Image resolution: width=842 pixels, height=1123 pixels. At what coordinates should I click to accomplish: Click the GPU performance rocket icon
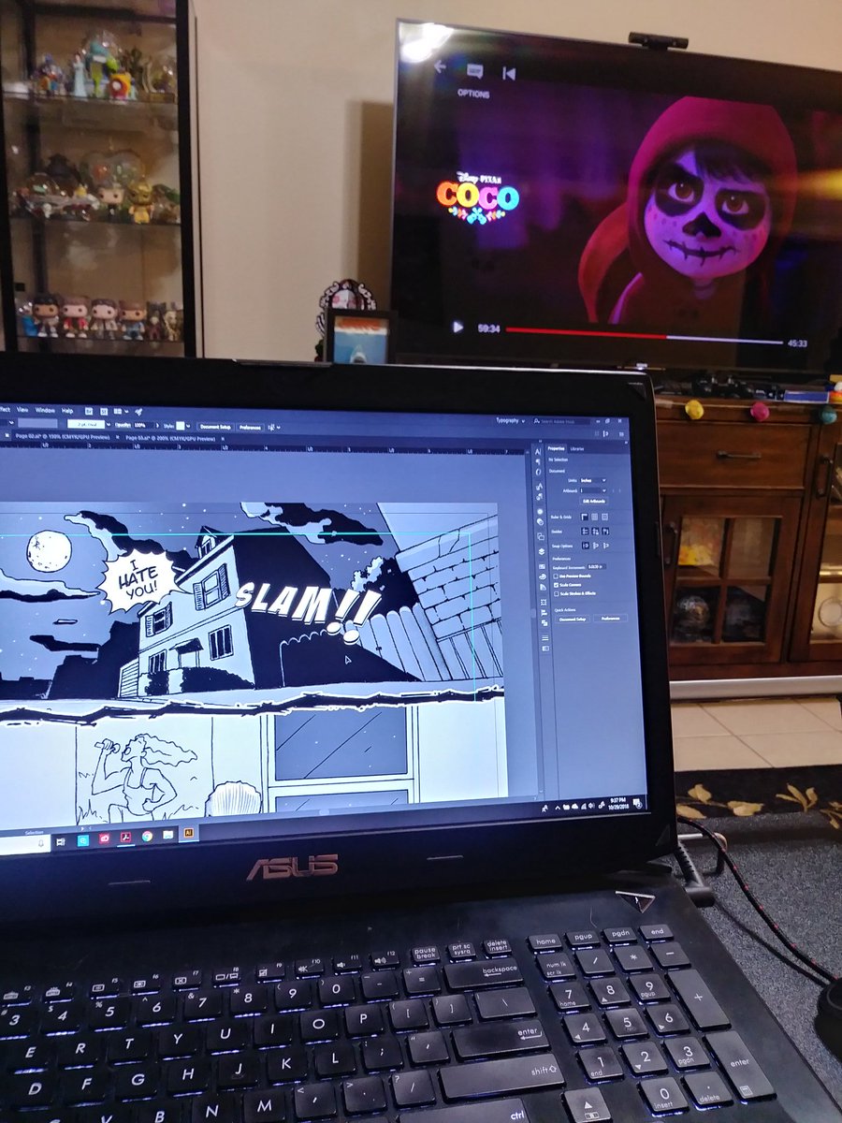tap(138, 411)
